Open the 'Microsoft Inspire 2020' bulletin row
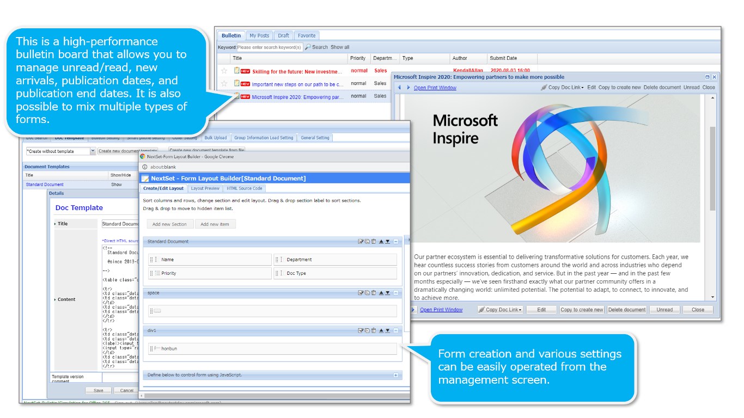The height and width of the screenshot is (418, 744). tap(297, 97)
